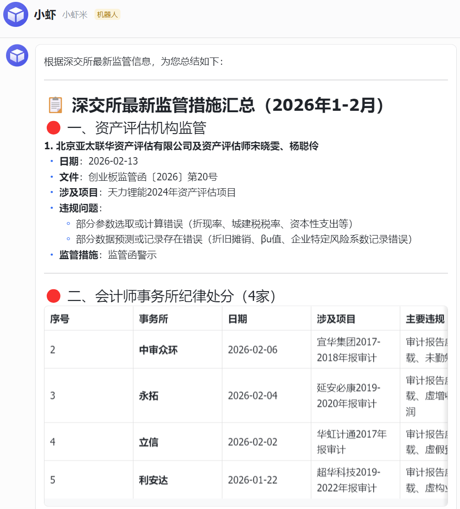Image resolution: width=460 pixels, height=509 pixels.
Task: Click the section heading 一、资产评估机构监管
Action: (x=137, y=127)
